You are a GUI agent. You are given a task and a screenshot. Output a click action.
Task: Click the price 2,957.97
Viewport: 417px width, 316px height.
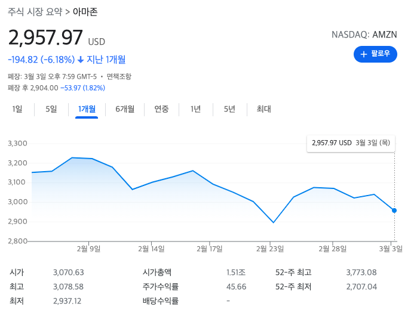pyautogui.click(x=45, y=38)
